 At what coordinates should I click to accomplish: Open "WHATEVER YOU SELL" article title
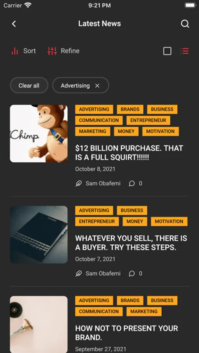(x=131, y=243)
